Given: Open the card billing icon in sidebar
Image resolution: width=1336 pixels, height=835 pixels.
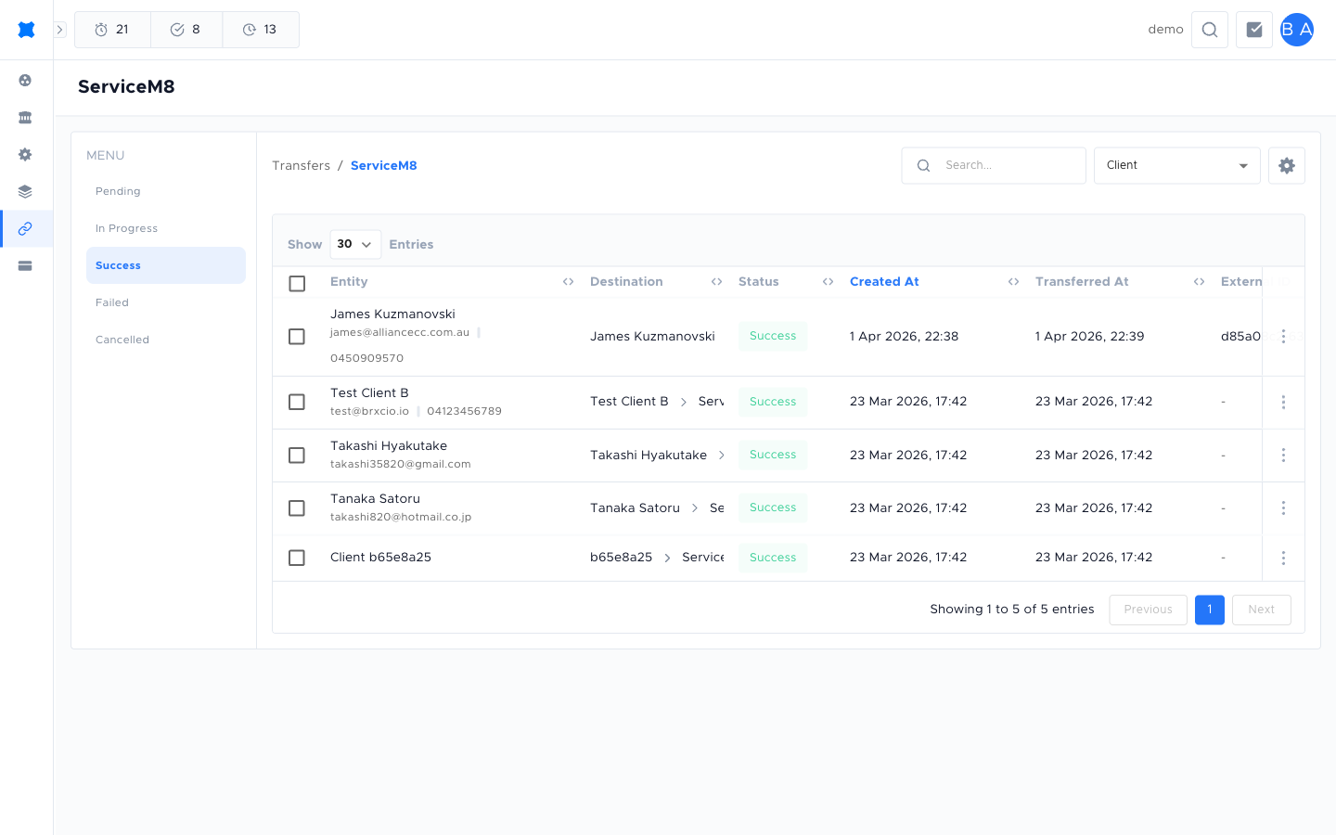Looking at the screenshot, I should tap(25, 266).
